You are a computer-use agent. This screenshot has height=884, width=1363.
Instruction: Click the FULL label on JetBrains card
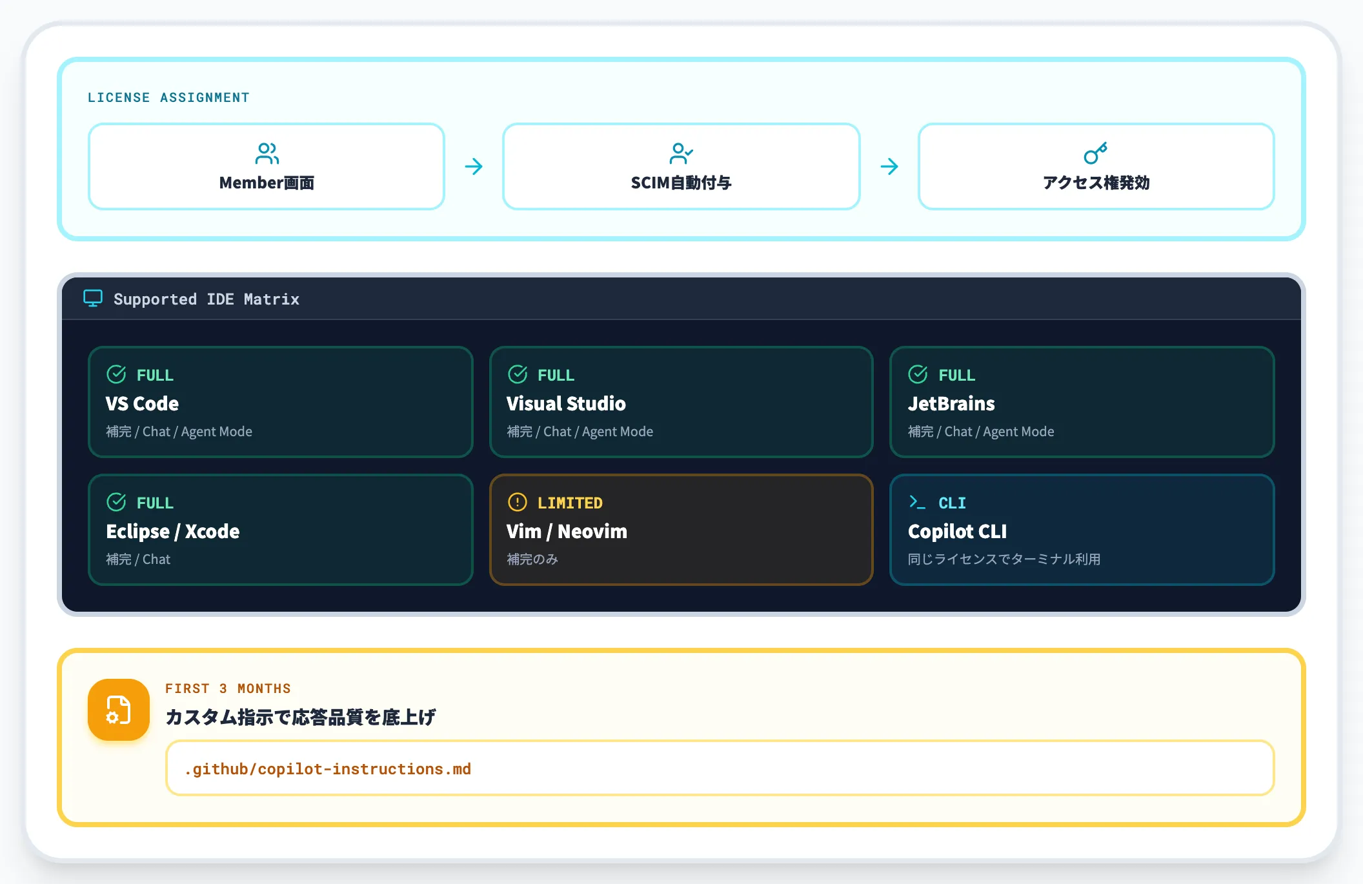tap(956, 375)
